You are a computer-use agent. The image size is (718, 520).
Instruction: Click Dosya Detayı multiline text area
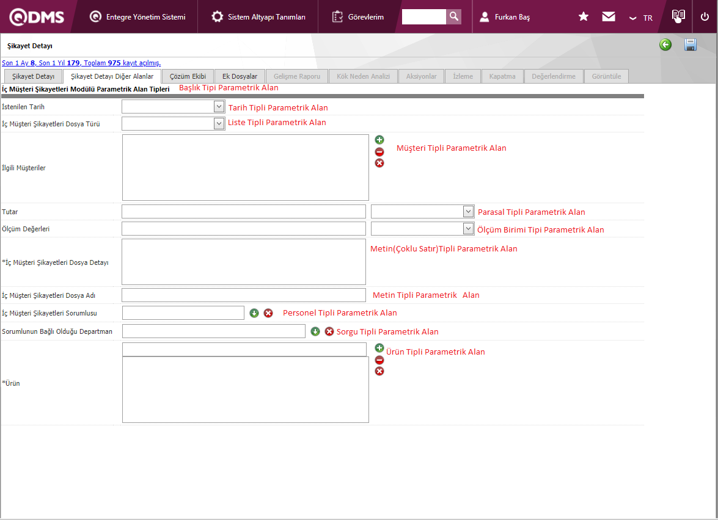coord(244,262)
